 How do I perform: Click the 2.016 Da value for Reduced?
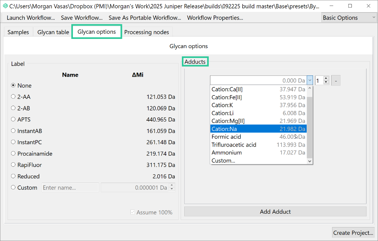coord(164,176)
